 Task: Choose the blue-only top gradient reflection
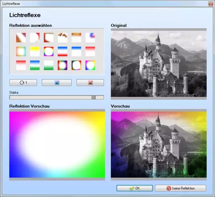76,52
